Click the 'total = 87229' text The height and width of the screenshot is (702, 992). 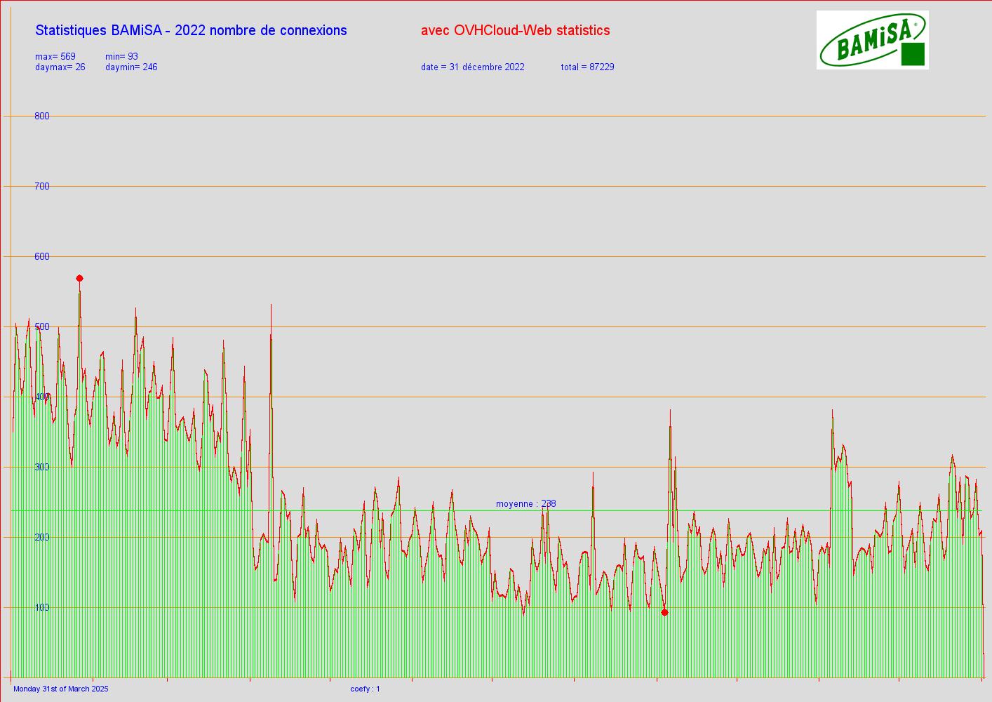pos(587,67)
